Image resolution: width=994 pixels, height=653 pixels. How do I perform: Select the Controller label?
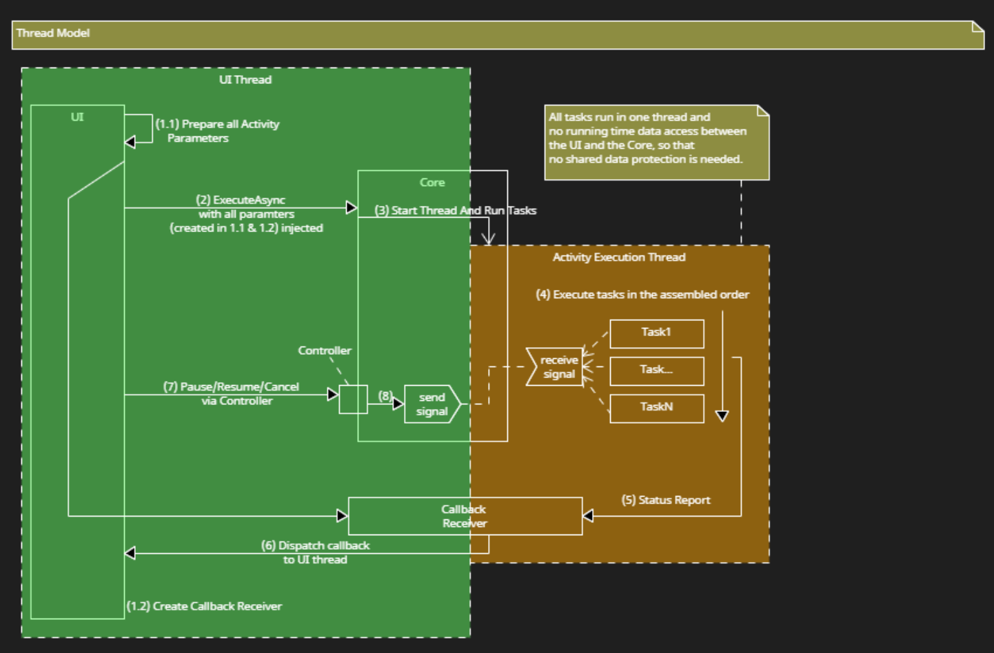coord(325,351)
